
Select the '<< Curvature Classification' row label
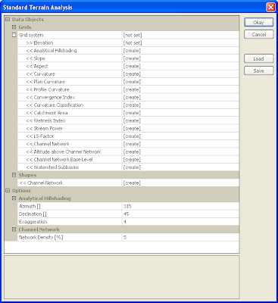[x=55, y=105]
